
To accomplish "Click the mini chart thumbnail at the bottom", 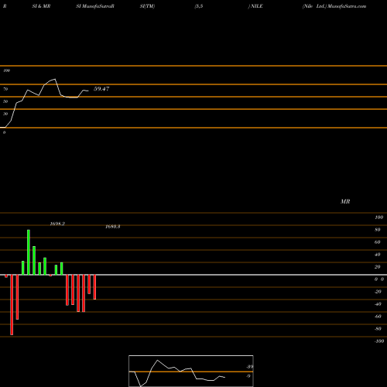I will point(191,371).
